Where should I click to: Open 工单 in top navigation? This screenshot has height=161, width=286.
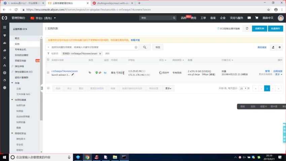pyautogui.click(x=203, y=18)
